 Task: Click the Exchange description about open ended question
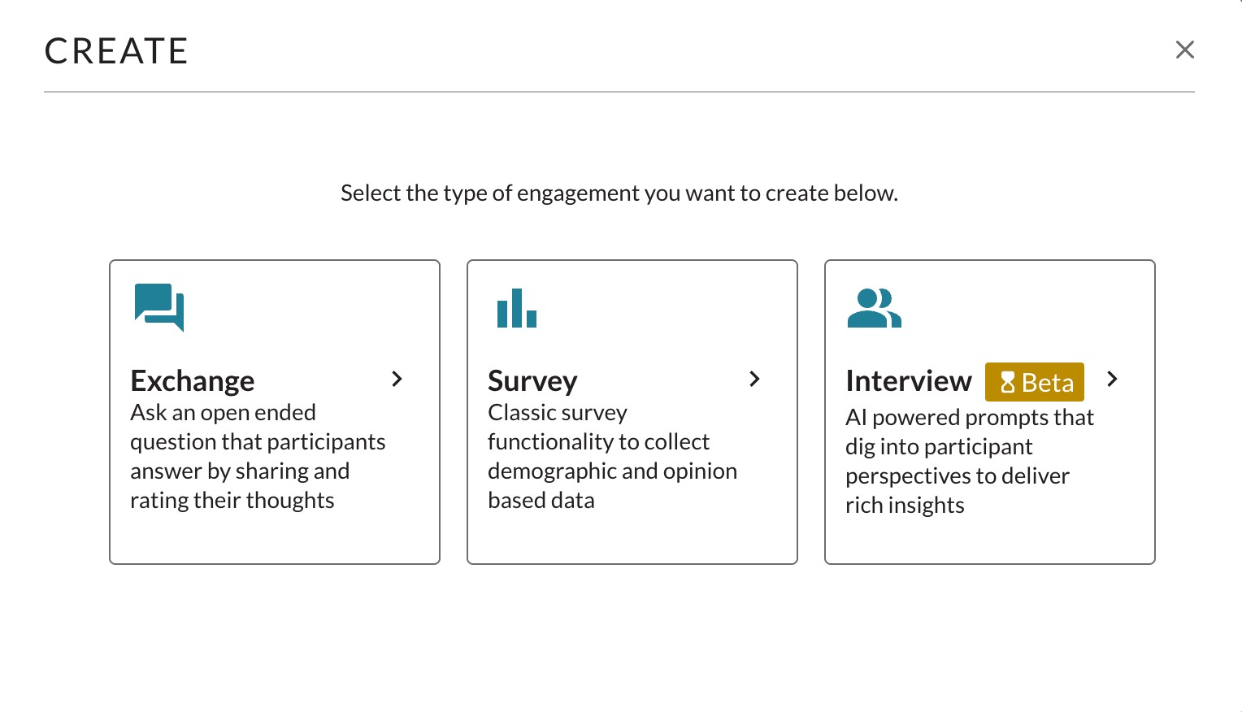coord(258,456)
